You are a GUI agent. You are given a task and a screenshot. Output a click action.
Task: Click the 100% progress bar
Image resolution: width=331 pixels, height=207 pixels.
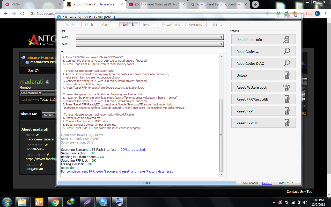pyautogui.click(x=147, y=183)
